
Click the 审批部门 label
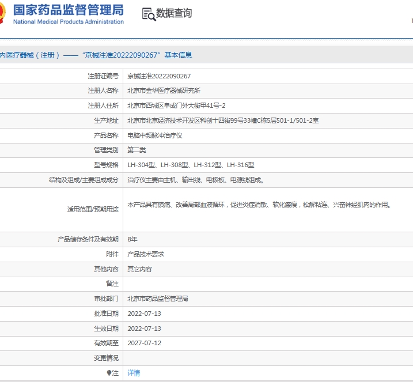[x=107, y=299]
